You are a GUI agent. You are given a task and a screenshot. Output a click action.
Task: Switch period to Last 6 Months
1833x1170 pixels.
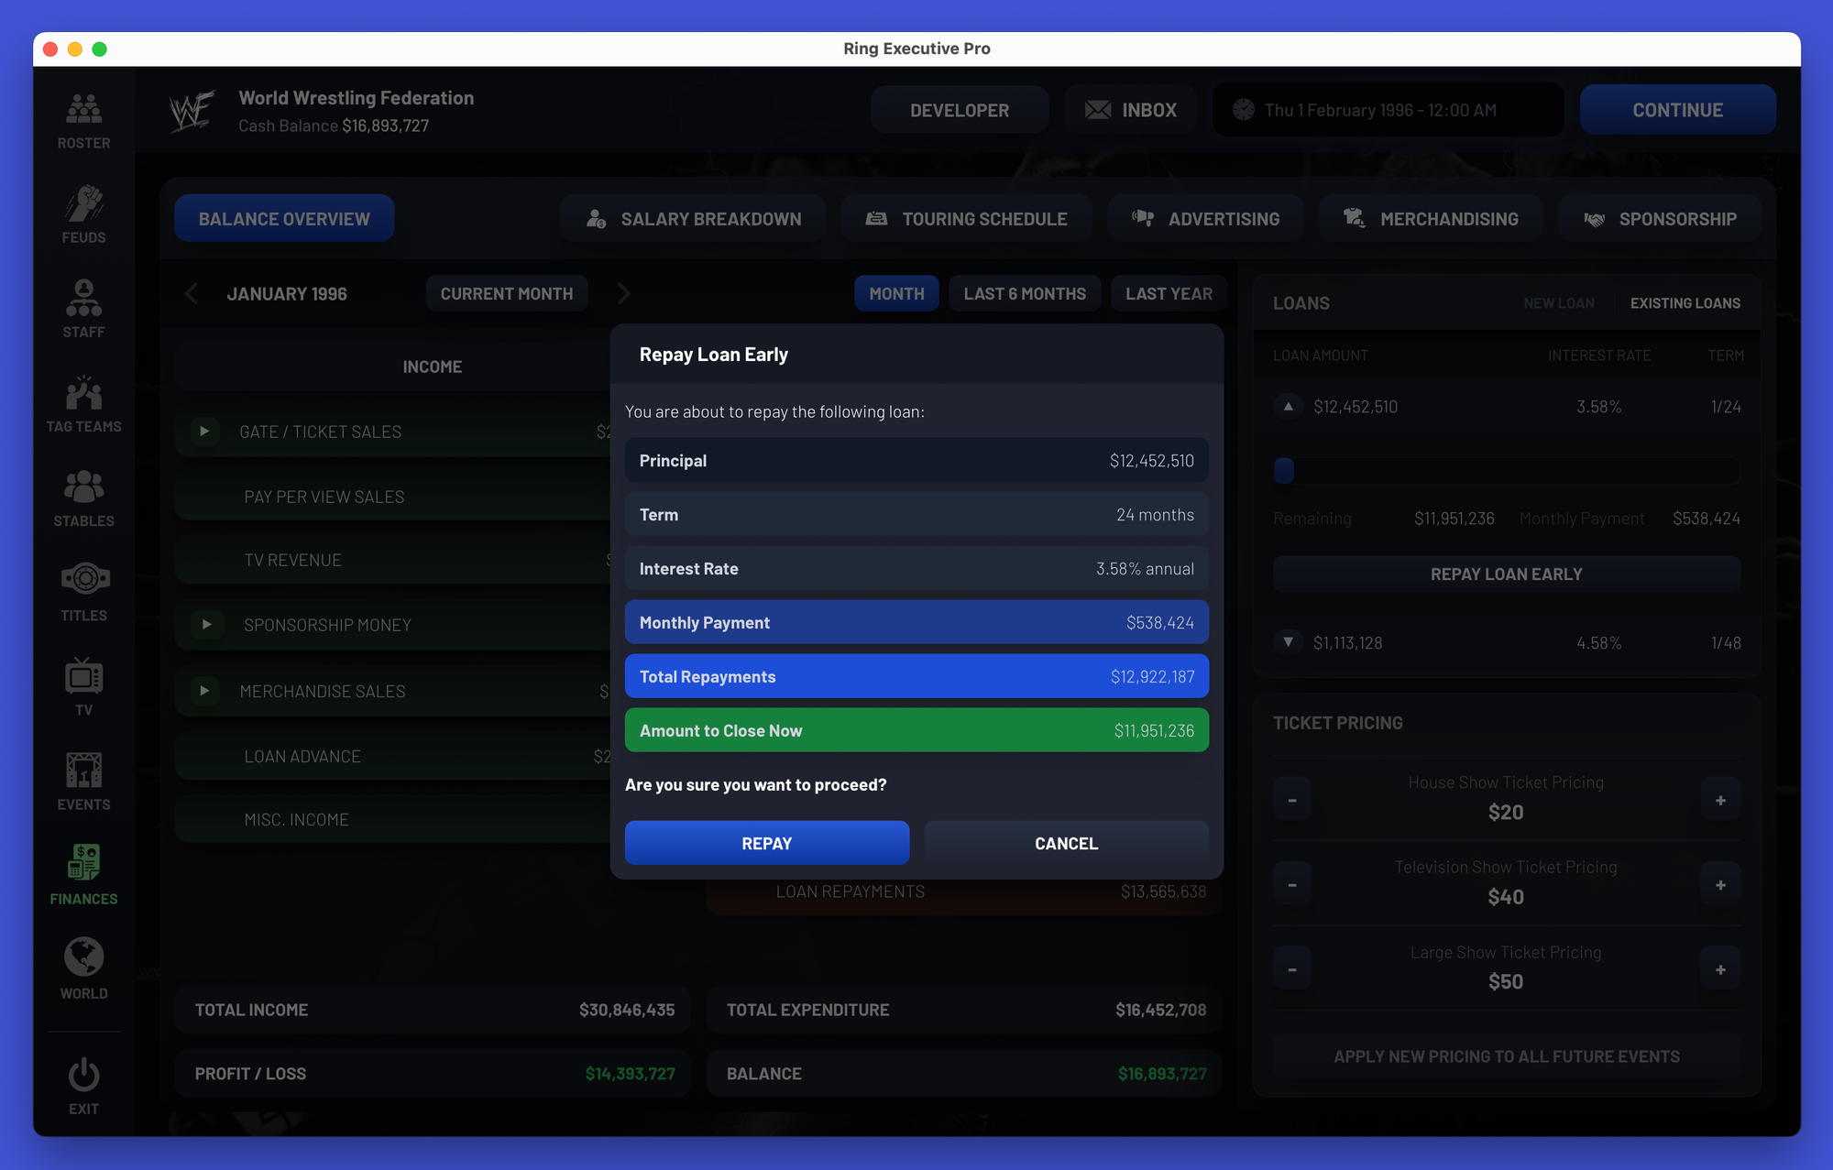(1024, 294)
